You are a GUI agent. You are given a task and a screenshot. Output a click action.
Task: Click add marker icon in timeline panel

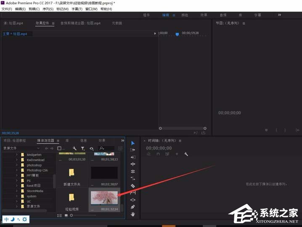177,154
